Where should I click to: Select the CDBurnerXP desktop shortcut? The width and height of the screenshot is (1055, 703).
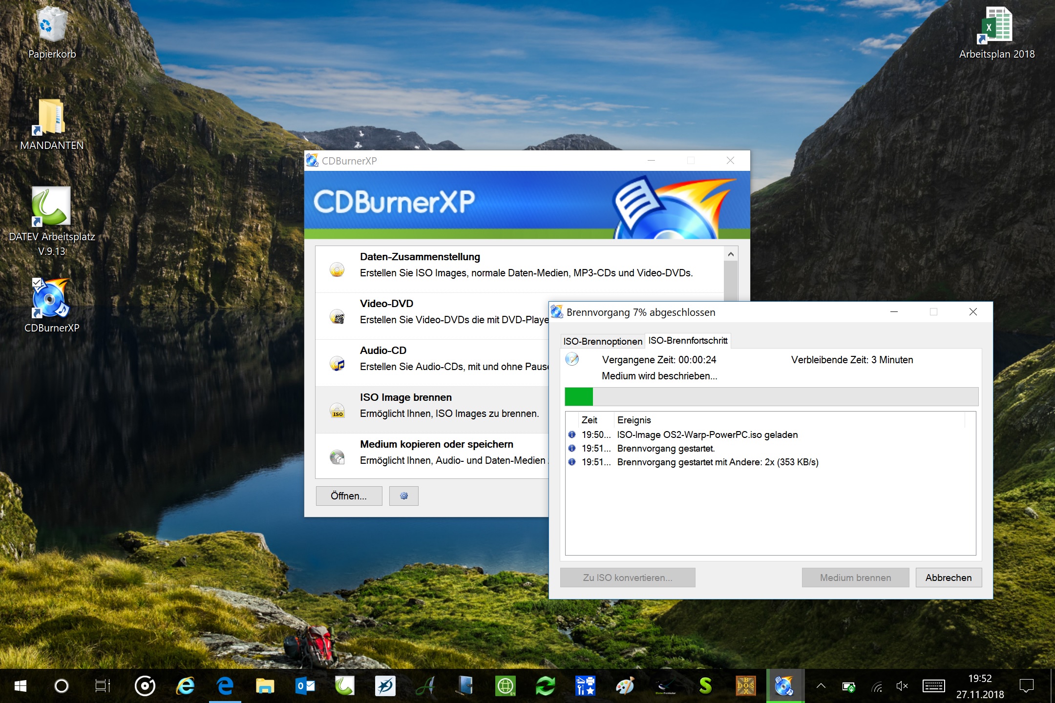(52, 305)
